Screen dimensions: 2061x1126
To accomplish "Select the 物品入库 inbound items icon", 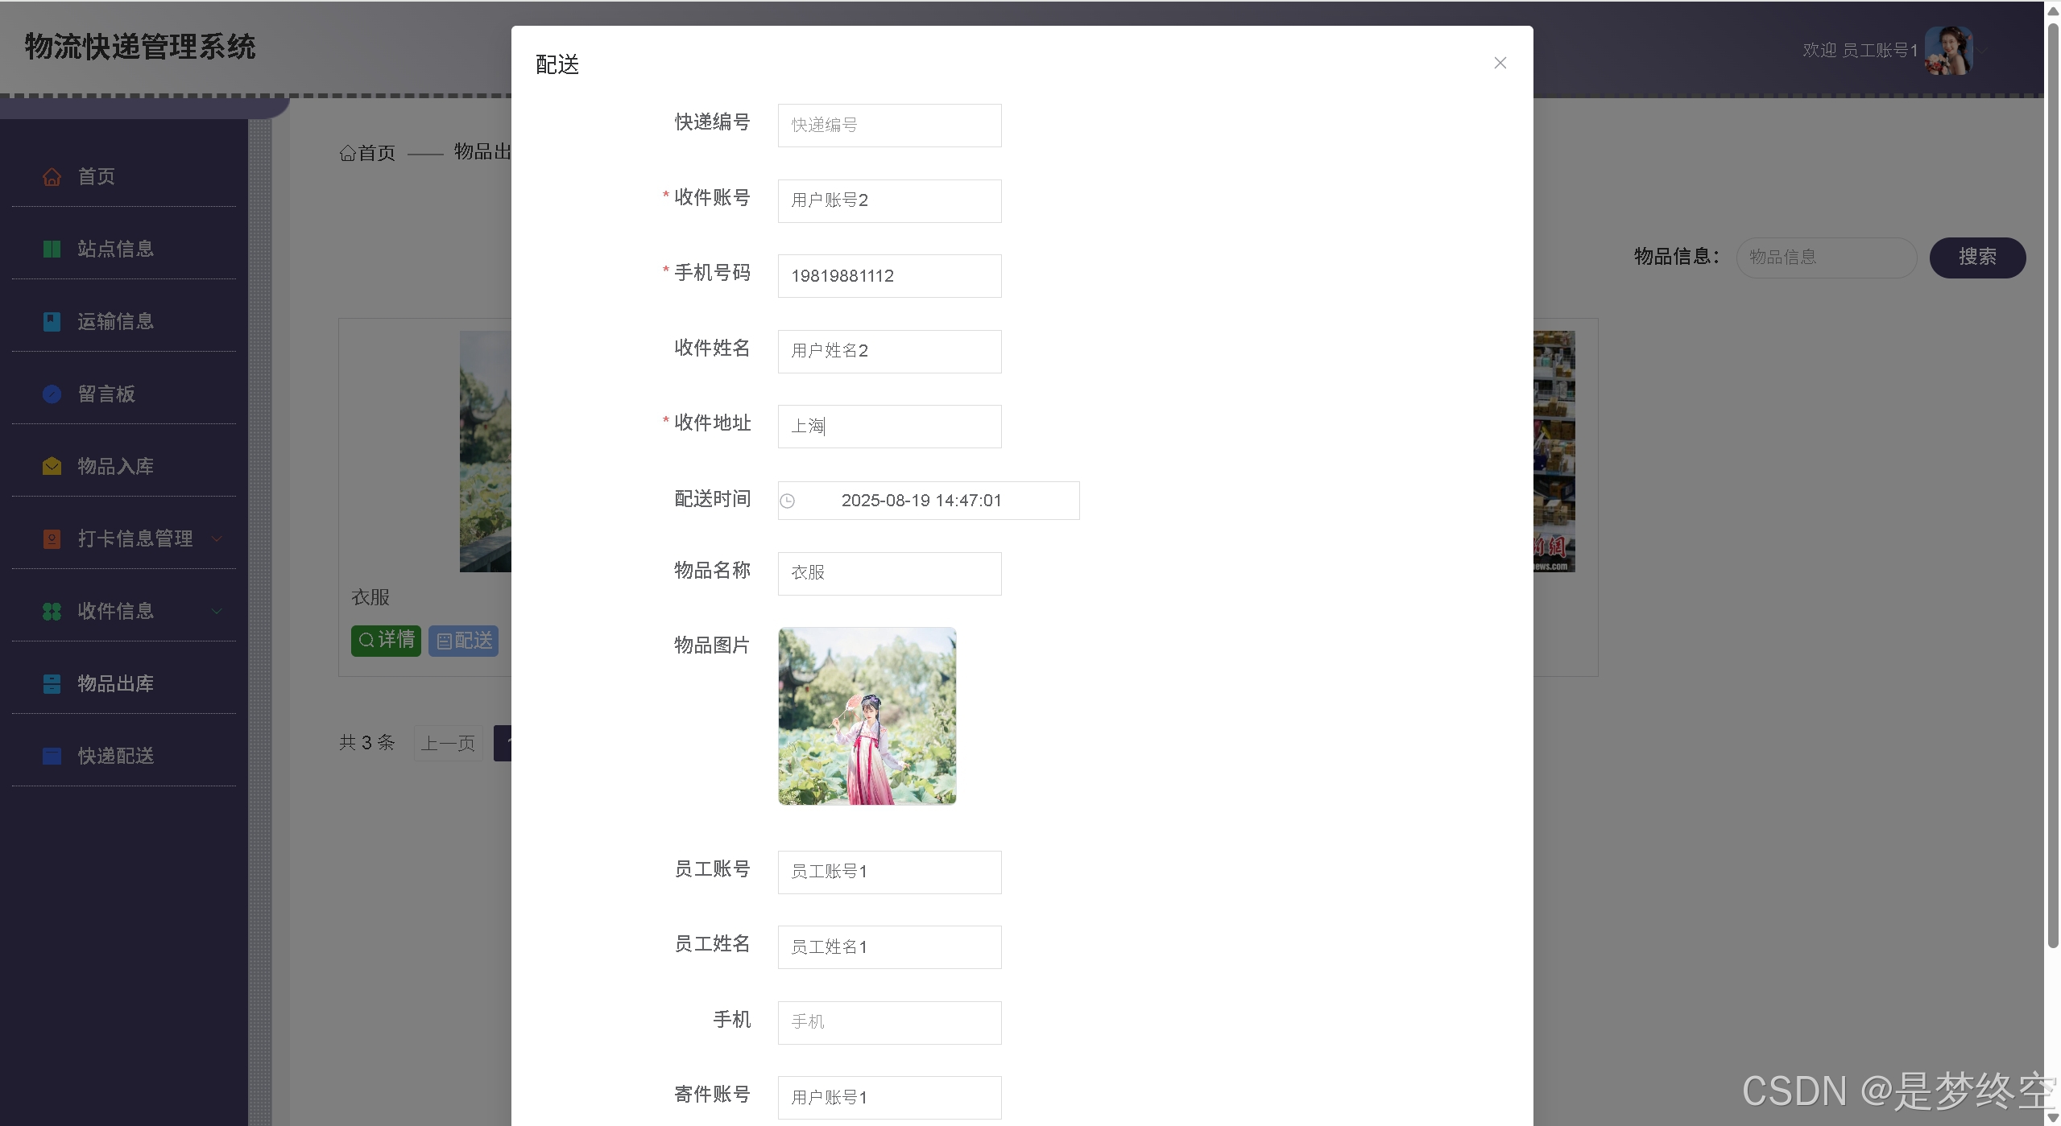I will (52, 466).
